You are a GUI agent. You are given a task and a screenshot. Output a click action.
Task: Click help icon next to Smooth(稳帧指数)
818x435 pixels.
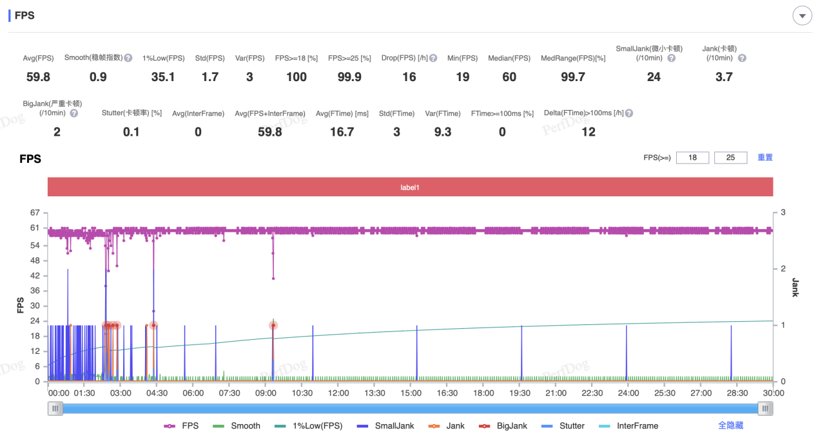128,58
